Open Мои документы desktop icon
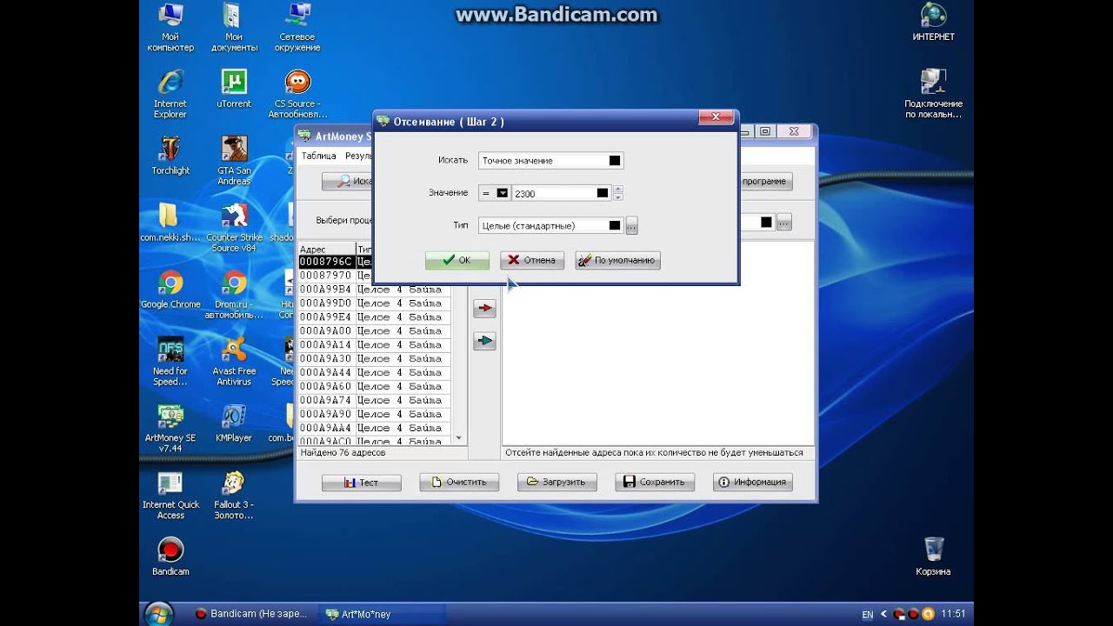The width and height of the screenshot is (1113, 626). point(234,28)
